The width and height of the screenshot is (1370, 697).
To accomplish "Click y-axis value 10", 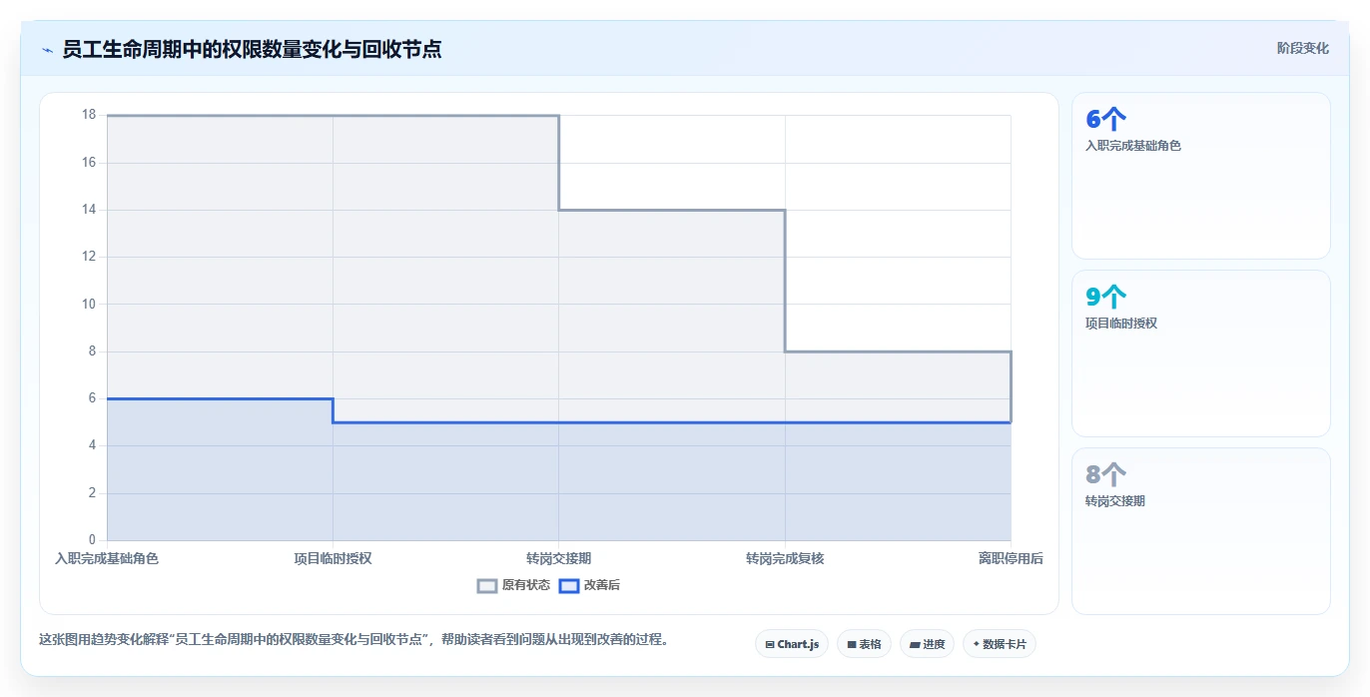I will [x=89, y=304].
